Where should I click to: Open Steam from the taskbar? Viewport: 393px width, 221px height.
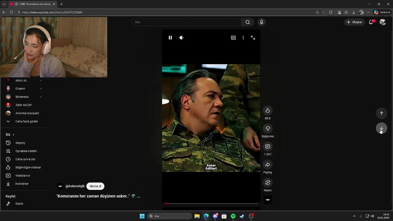coord(242,216)
